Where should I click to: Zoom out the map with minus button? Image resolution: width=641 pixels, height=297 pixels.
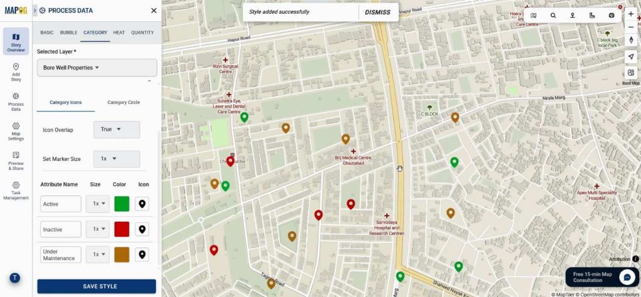[630, 27]
